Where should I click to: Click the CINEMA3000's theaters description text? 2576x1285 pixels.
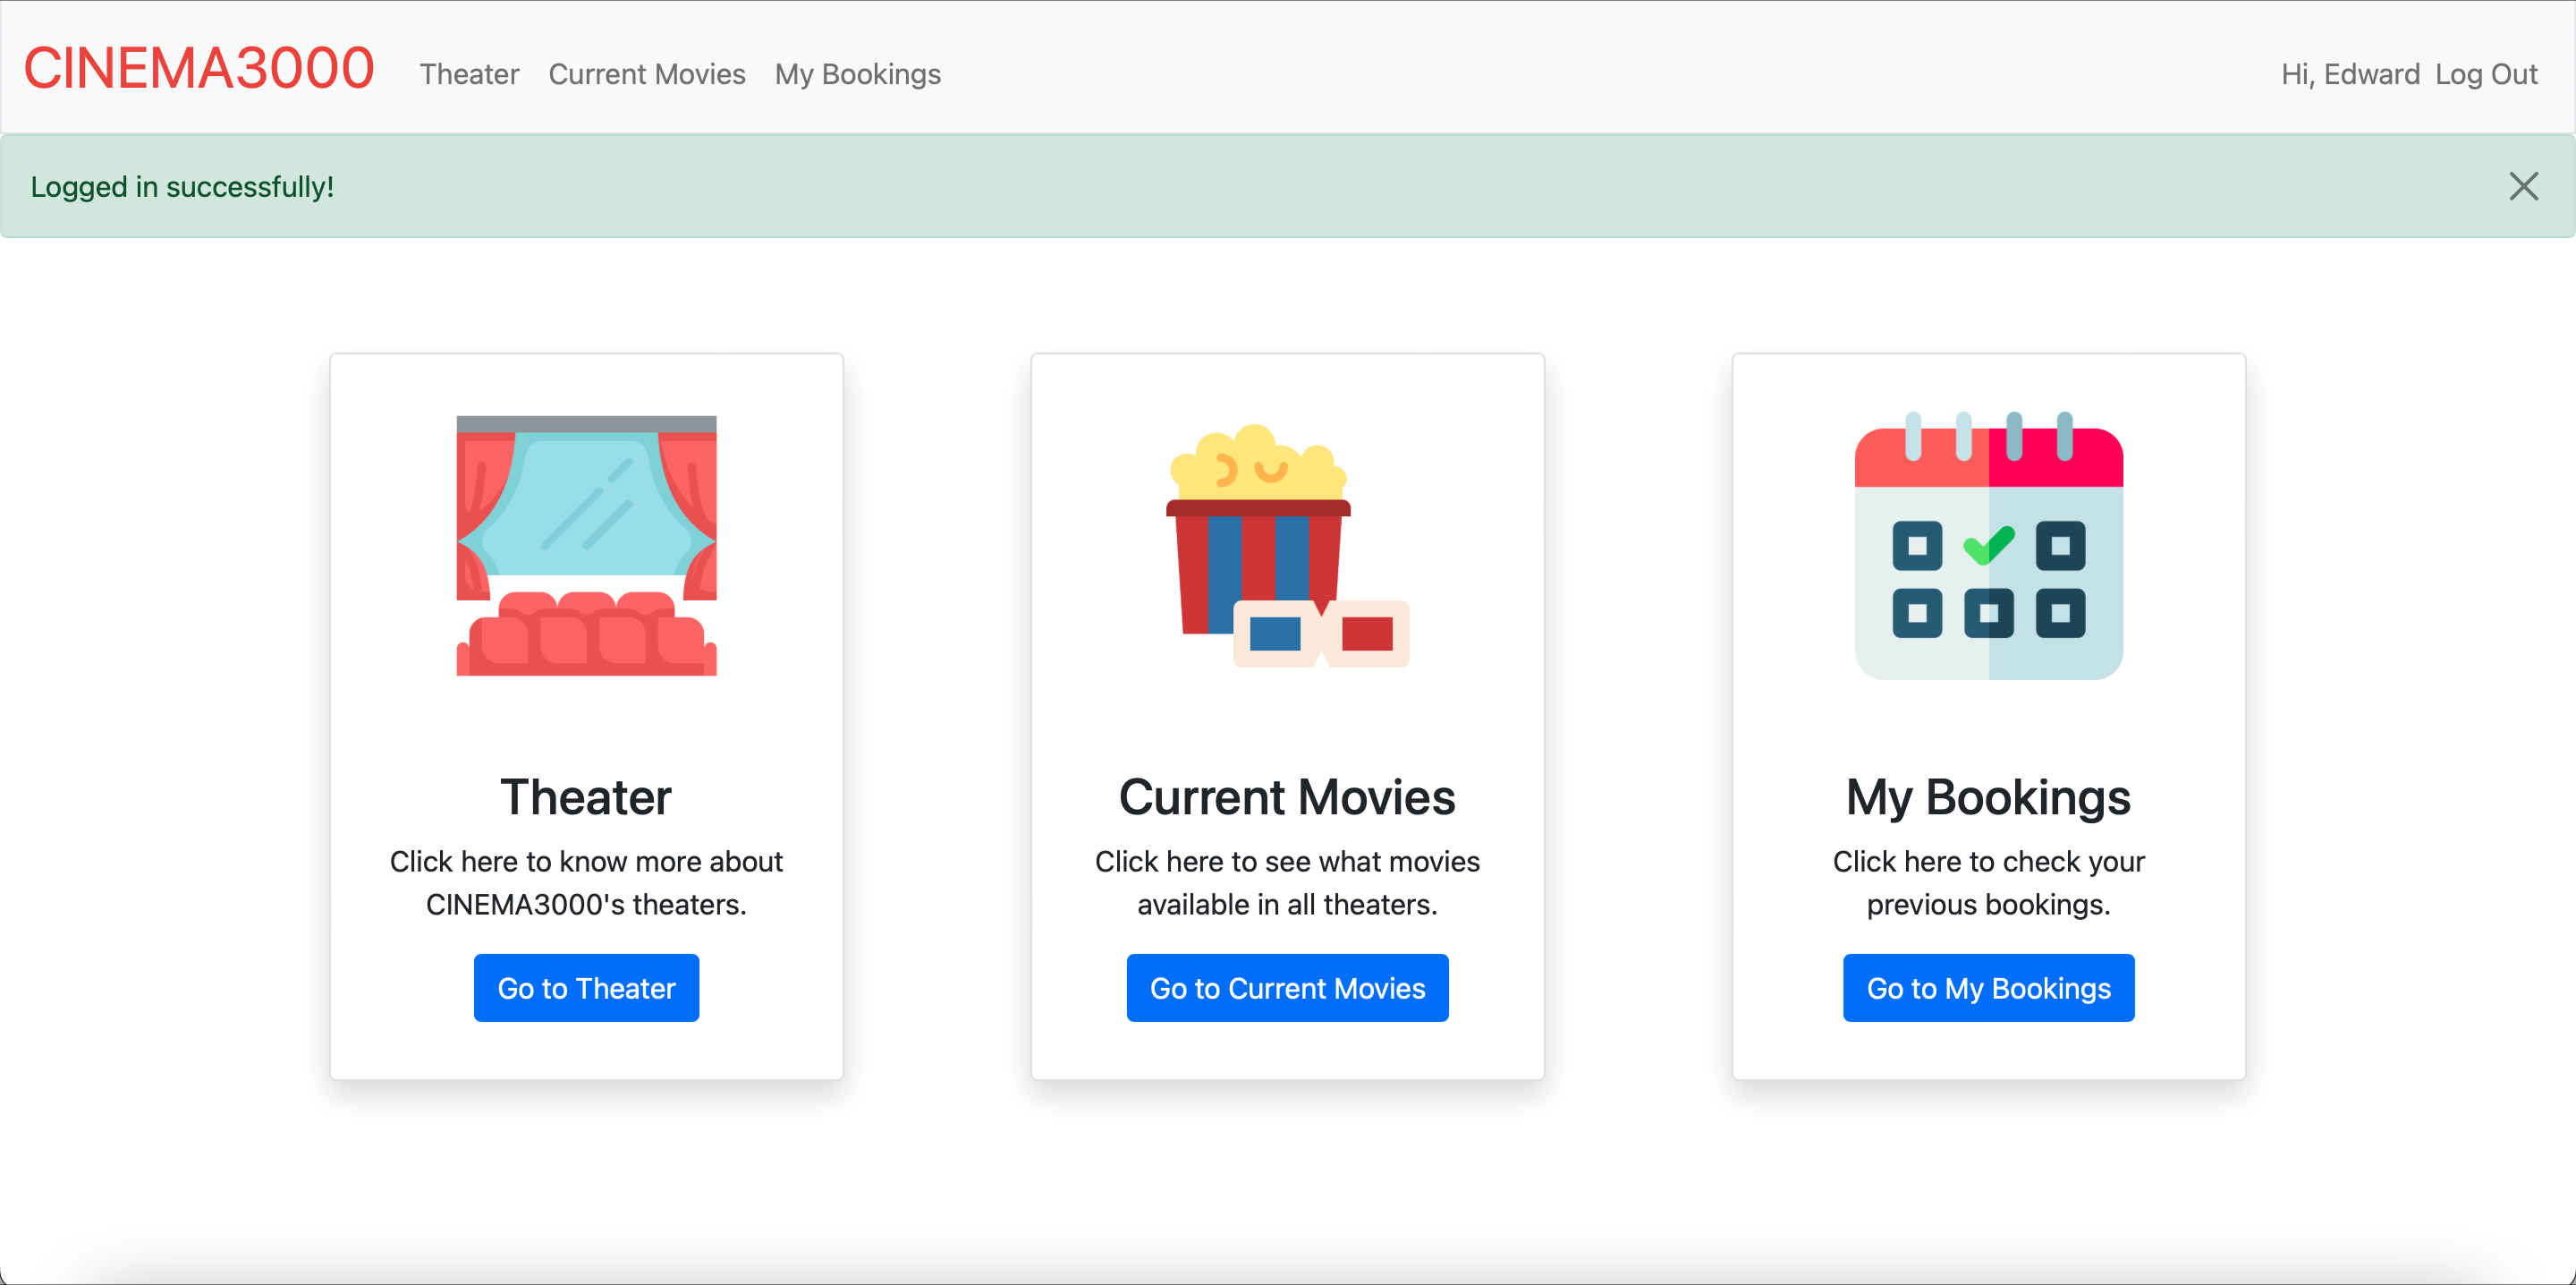click(x=586, y=881)
